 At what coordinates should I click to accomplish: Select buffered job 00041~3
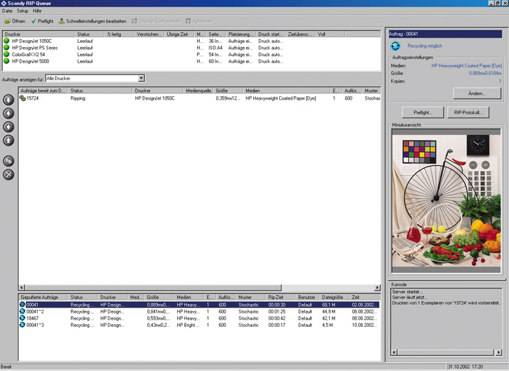pyautogui.click(x=199, y=325)
